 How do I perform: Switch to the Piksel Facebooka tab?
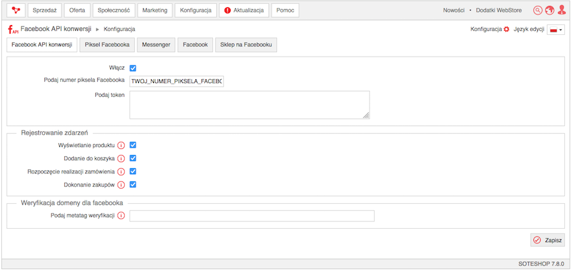pos(107,45)
